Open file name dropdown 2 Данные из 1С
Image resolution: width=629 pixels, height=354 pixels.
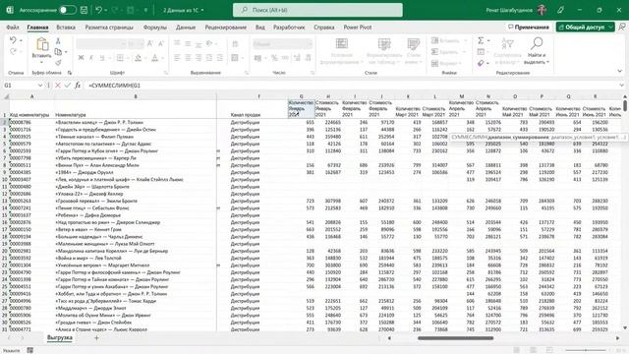184,10
